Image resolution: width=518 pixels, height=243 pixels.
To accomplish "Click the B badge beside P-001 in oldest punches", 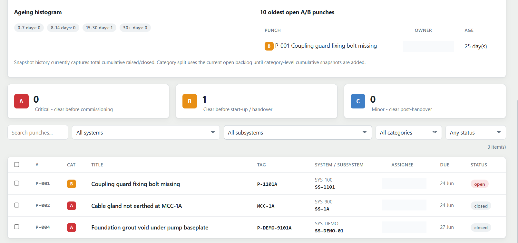I will point(269,46).
